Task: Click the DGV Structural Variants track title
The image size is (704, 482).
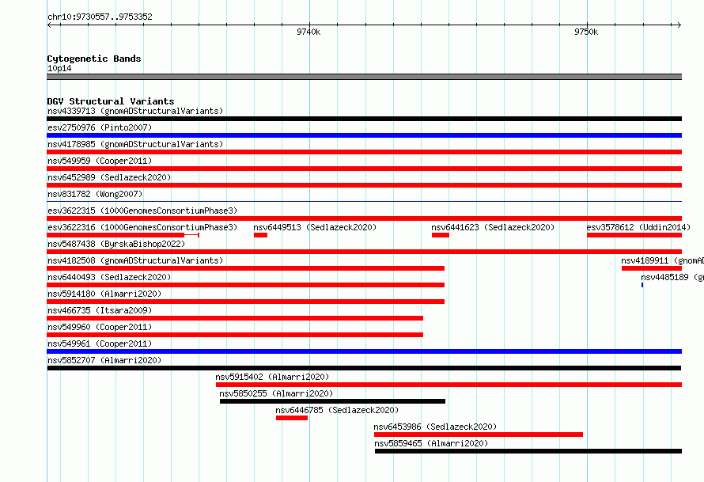Action: click(x=111, y=101)
